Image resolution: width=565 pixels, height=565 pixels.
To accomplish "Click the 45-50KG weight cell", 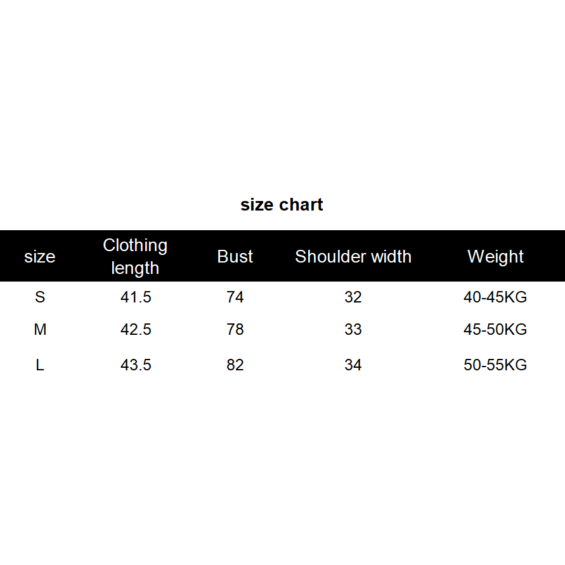I will [495, 330].
